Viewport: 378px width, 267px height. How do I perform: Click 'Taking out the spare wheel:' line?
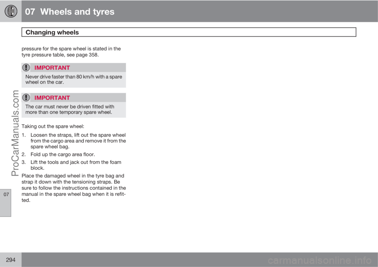pos(53,126)
